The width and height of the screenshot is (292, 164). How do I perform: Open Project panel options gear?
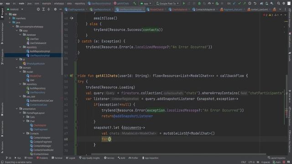click(x=55, y=9)
